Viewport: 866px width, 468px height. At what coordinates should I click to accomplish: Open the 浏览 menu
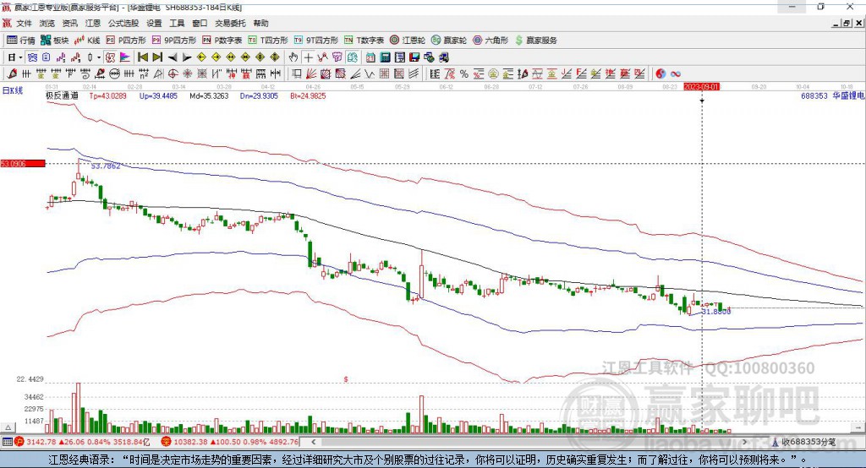coord(47,23)
